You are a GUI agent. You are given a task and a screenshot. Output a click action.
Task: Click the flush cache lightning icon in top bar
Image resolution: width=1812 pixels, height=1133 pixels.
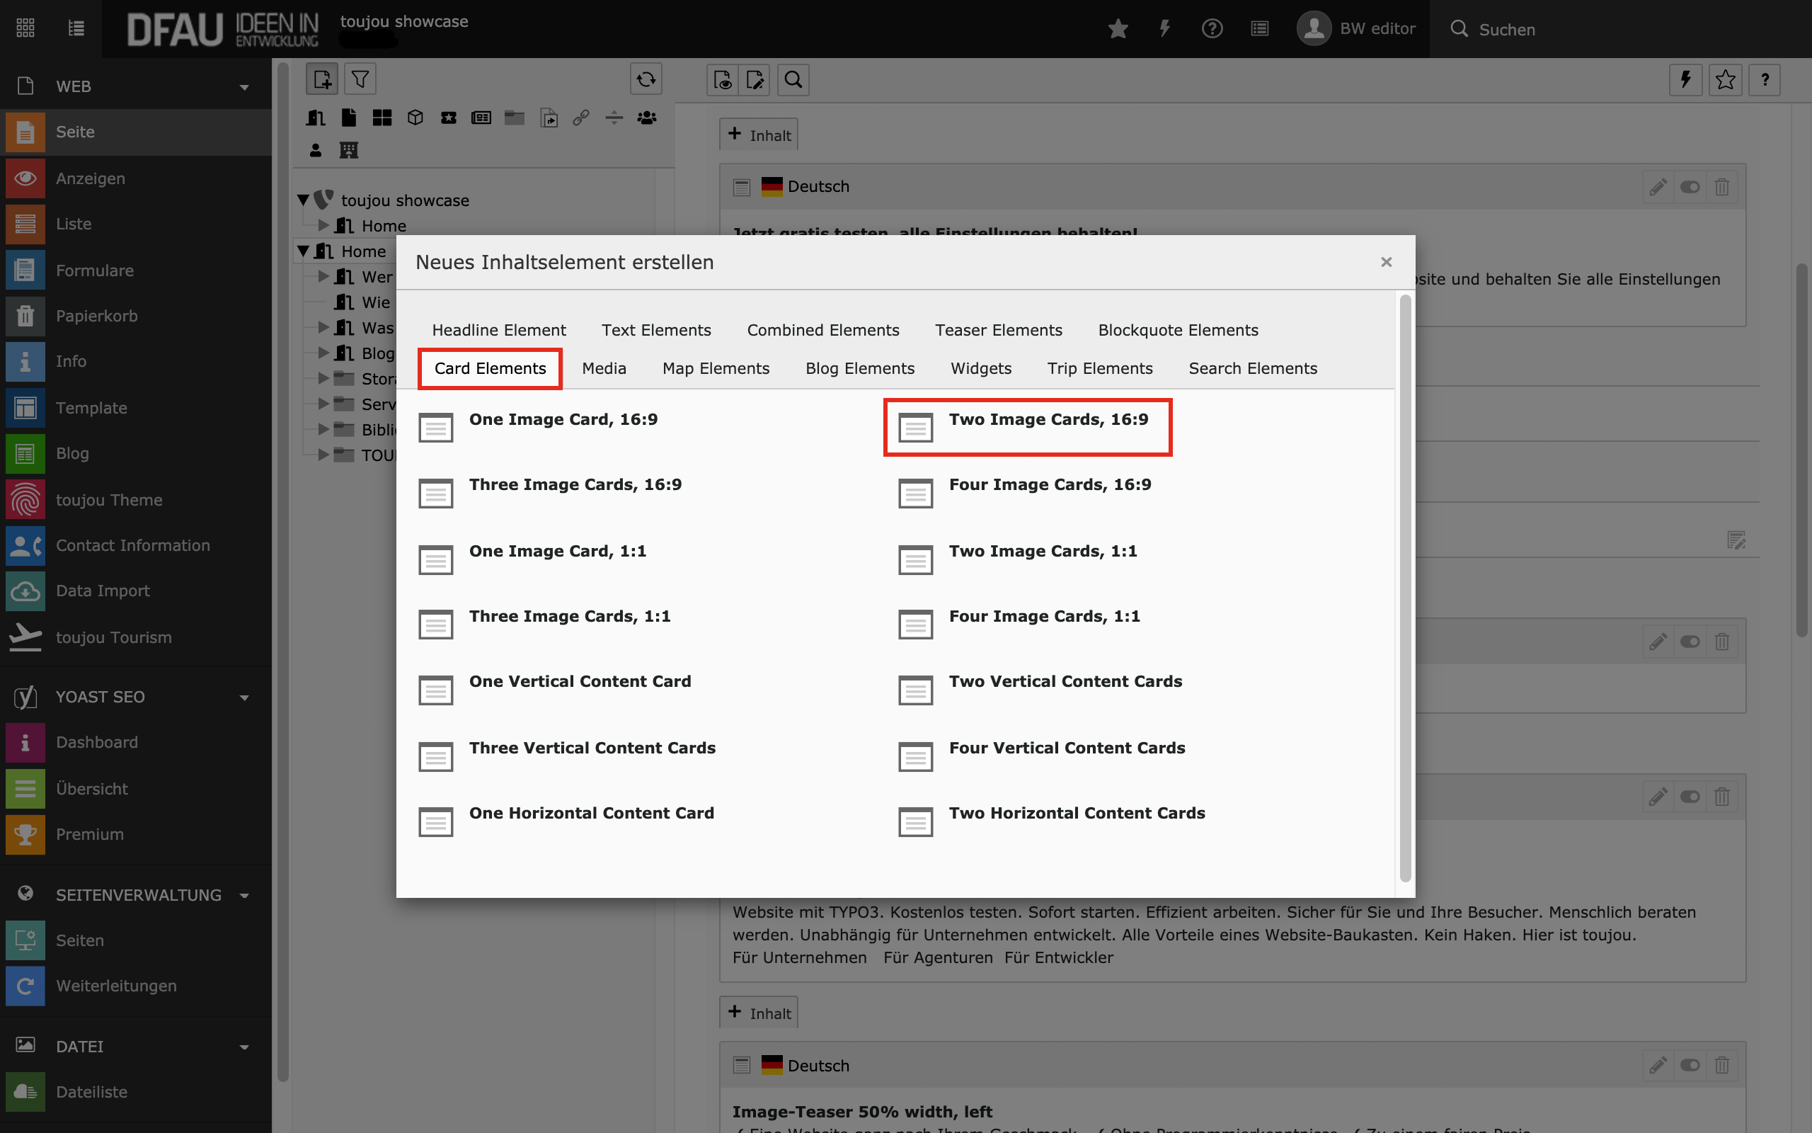(1164, 28)
